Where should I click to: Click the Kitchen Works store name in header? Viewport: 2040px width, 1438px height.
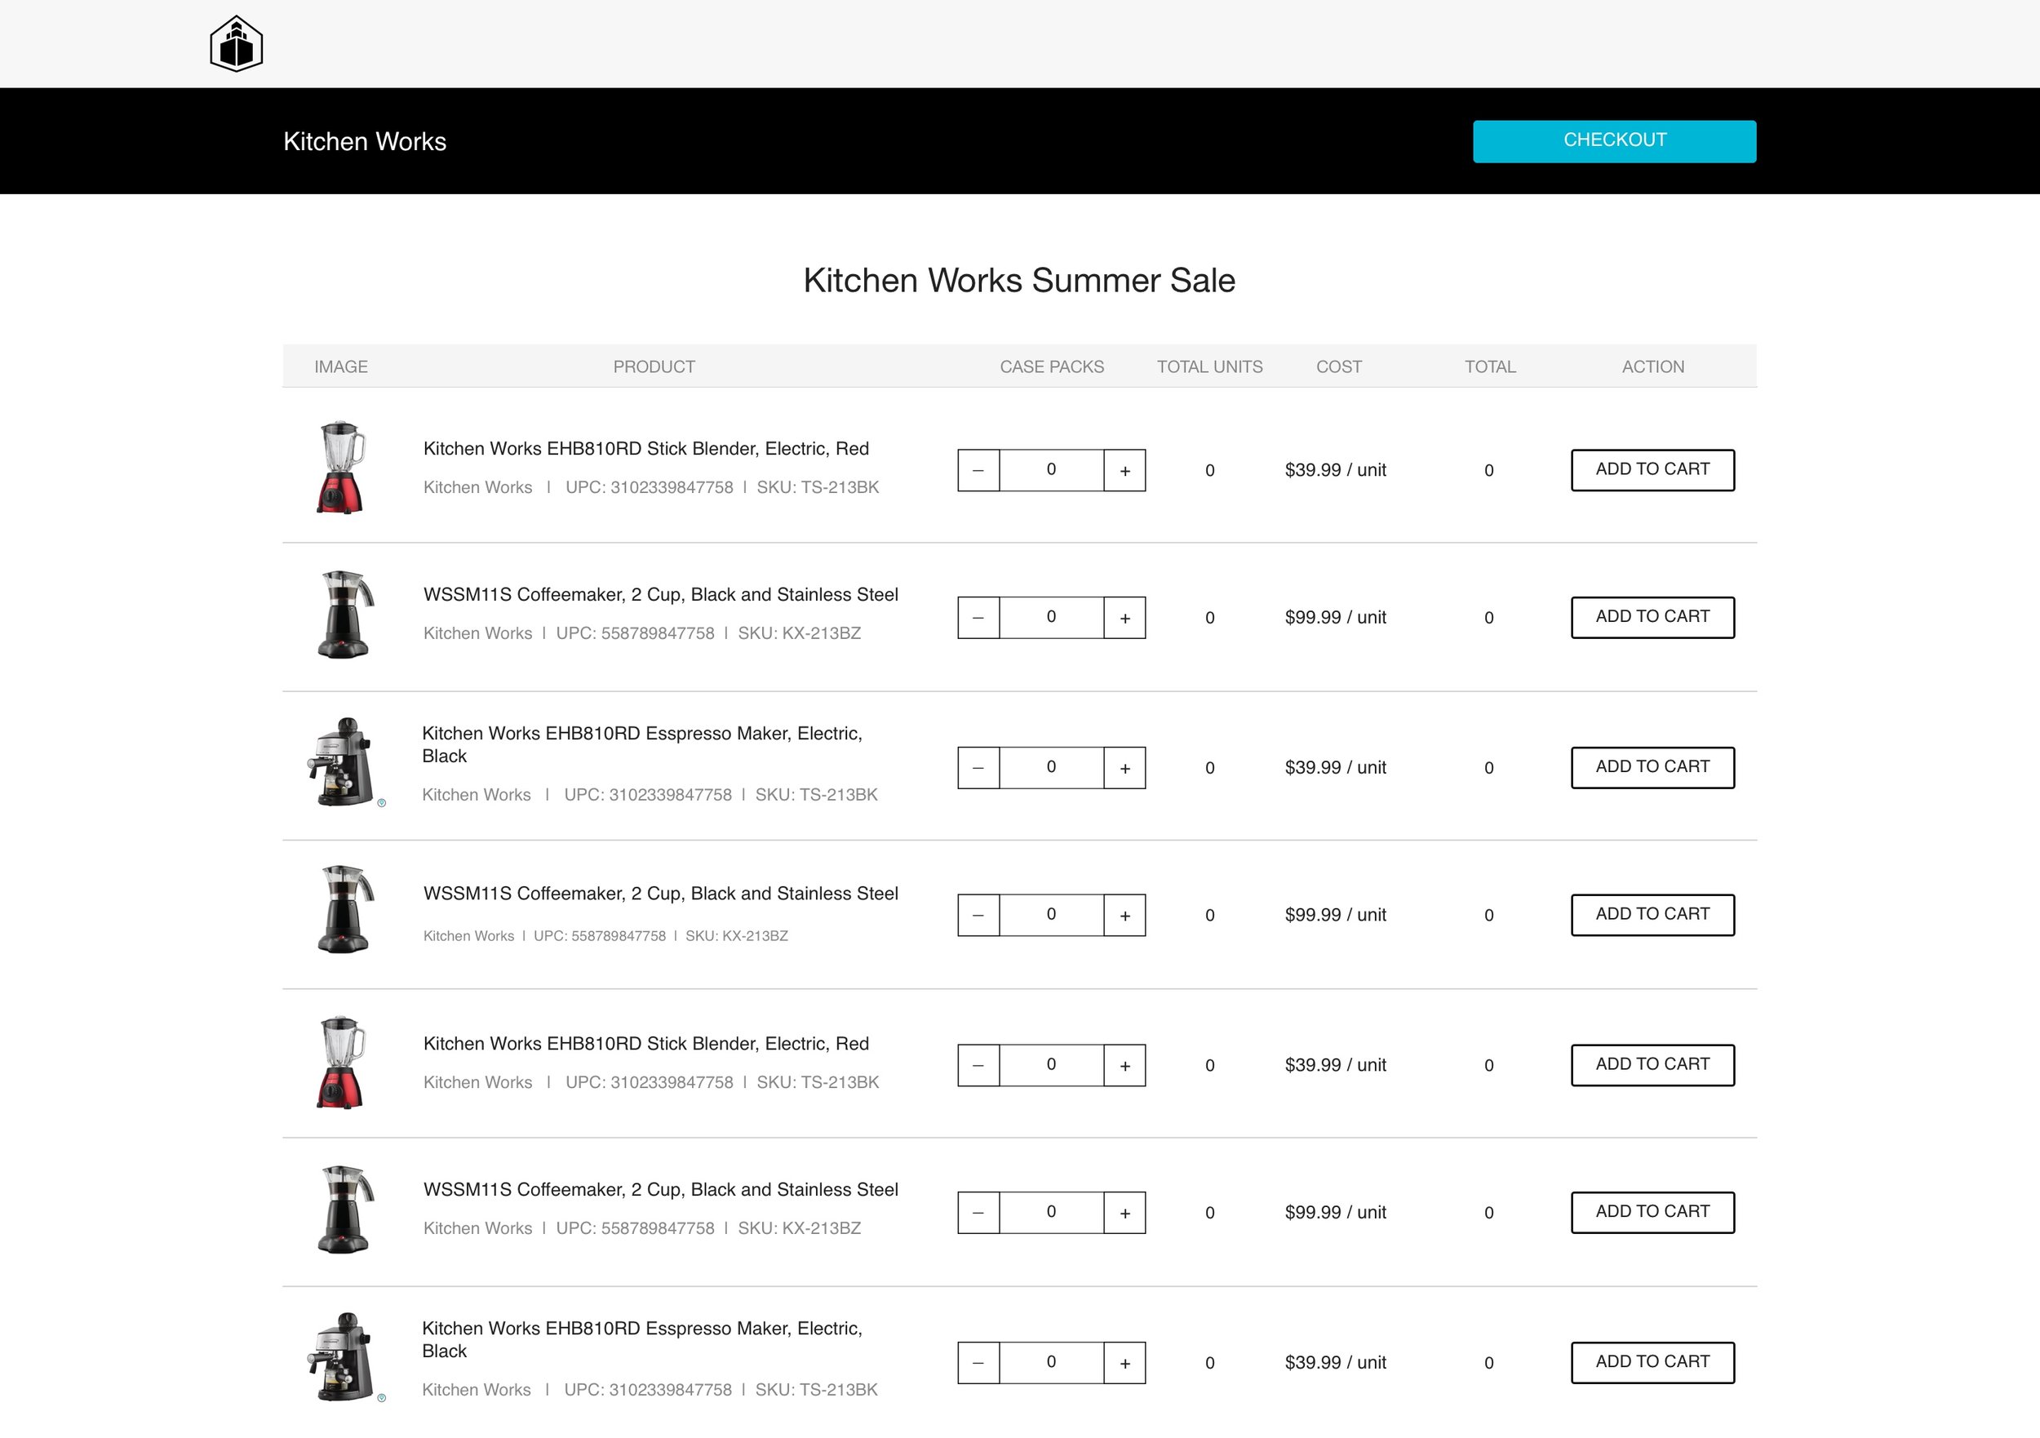(x=364, y=141)
